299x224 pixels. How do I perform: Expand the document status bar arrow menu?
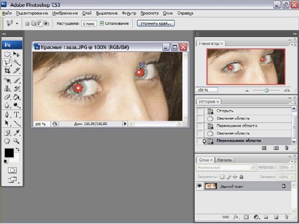[125, 124]
